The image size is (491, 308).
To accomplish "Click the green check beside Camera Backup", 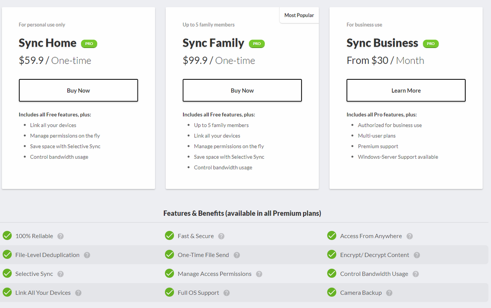I will 332,292.
